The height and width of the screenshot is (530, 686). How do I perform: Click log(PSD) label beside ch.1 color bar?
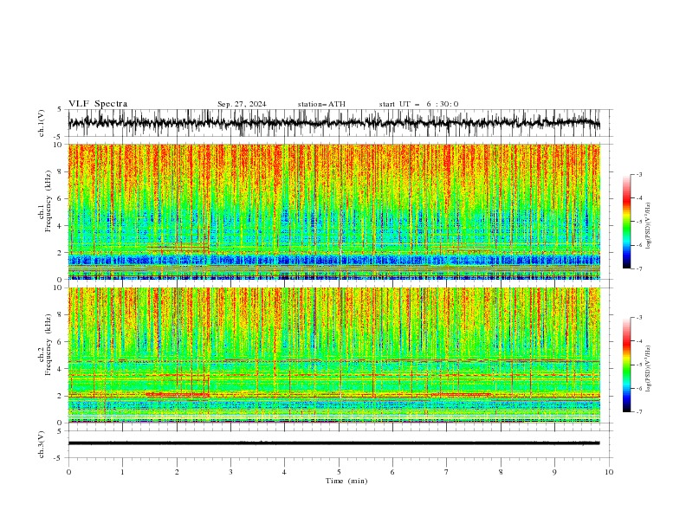649,226
